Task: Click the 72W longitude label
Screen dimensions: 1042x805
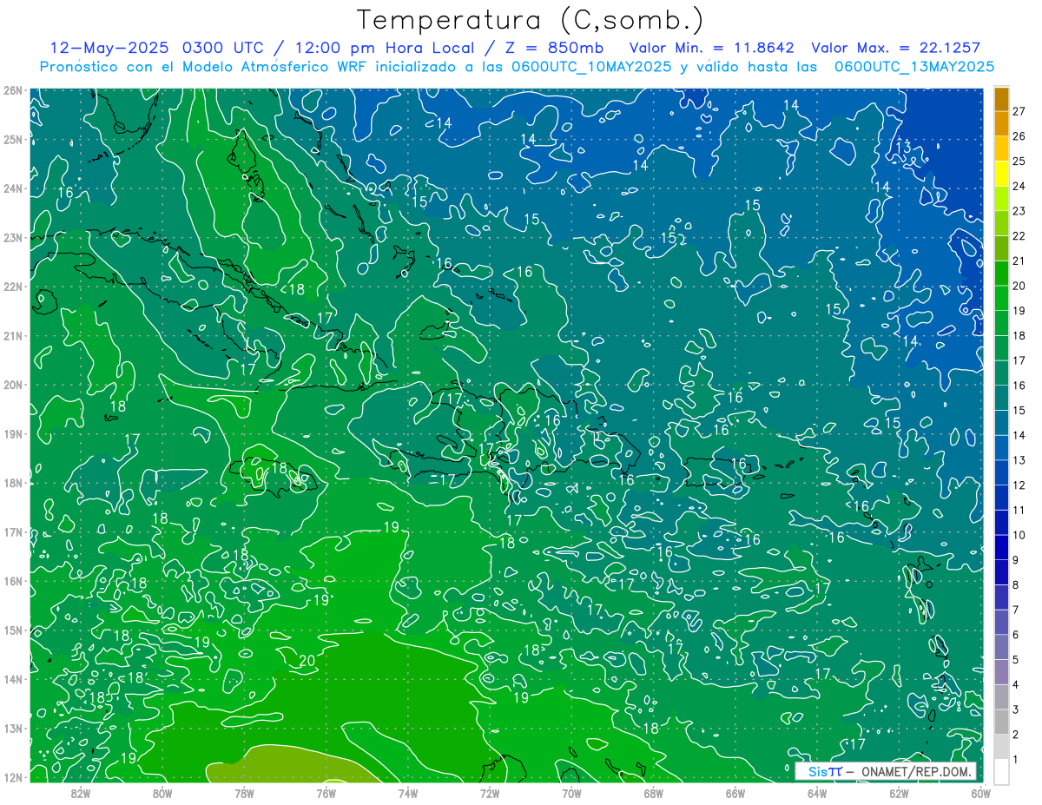Action: pos(490,793)
